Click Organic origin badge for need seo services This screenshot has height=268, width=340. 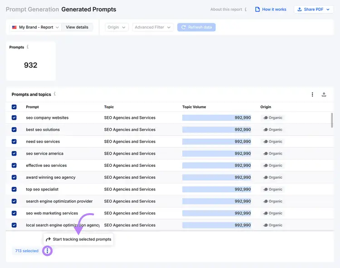[x=272, y=141]
